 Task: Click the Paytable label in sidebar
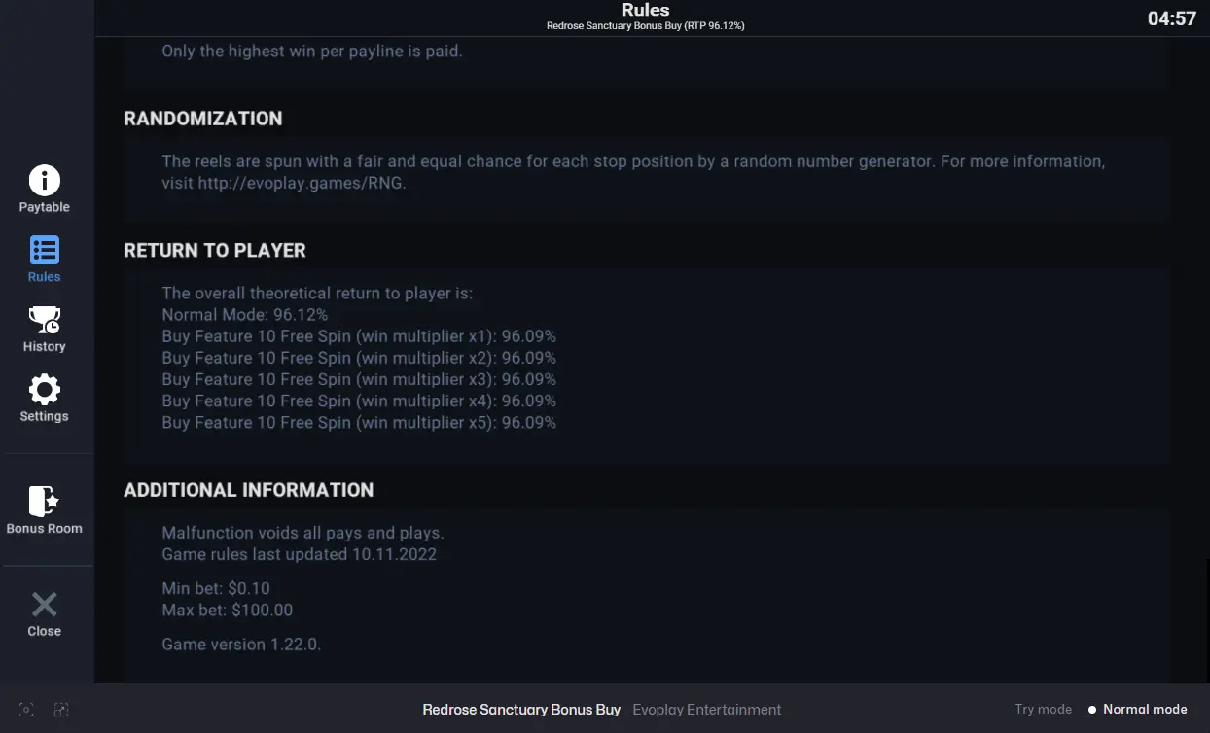coord(44,207)
